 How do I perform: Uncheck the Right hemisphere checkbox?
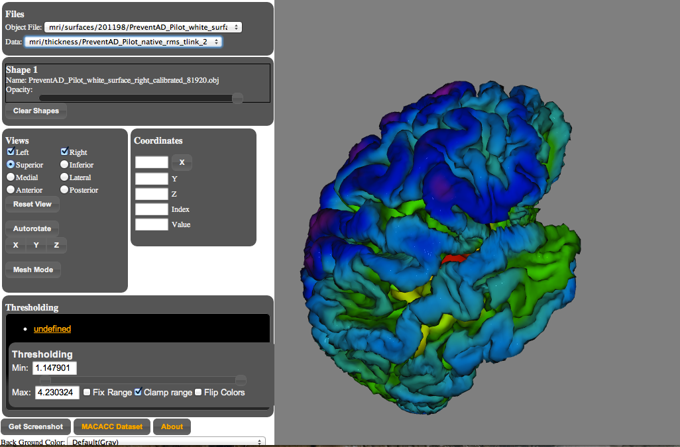[x=64, y=152]
